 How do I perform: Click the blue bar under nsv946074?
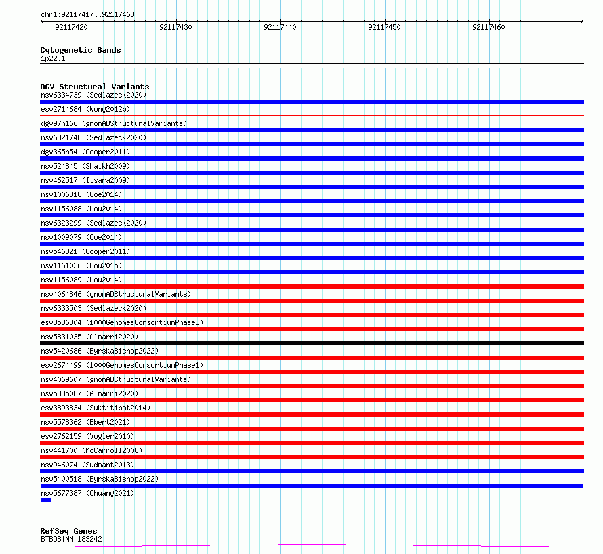(312, 471)
